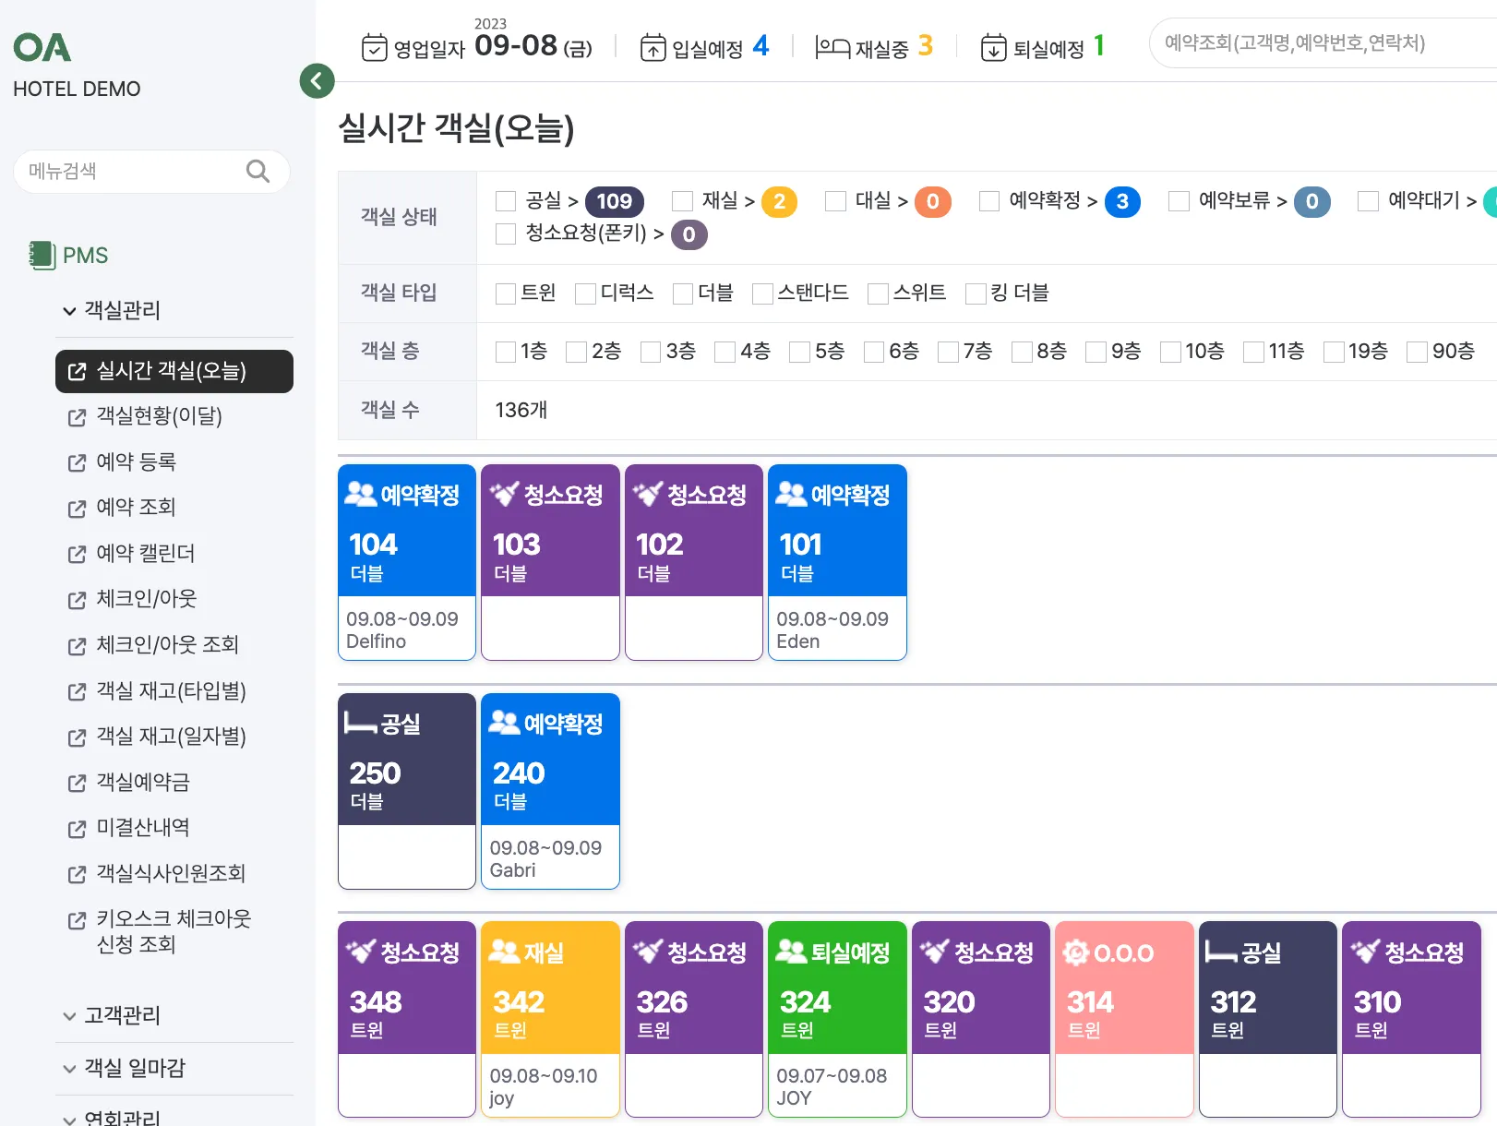Enable the 트윈 room type filter

tap(506, 293)
